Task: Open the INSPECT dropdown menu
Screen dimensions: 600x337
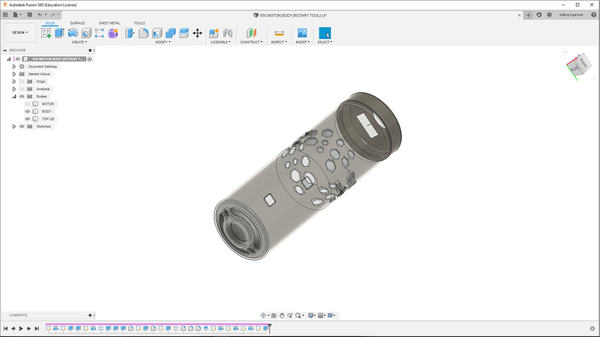Action: coord(279,42)
